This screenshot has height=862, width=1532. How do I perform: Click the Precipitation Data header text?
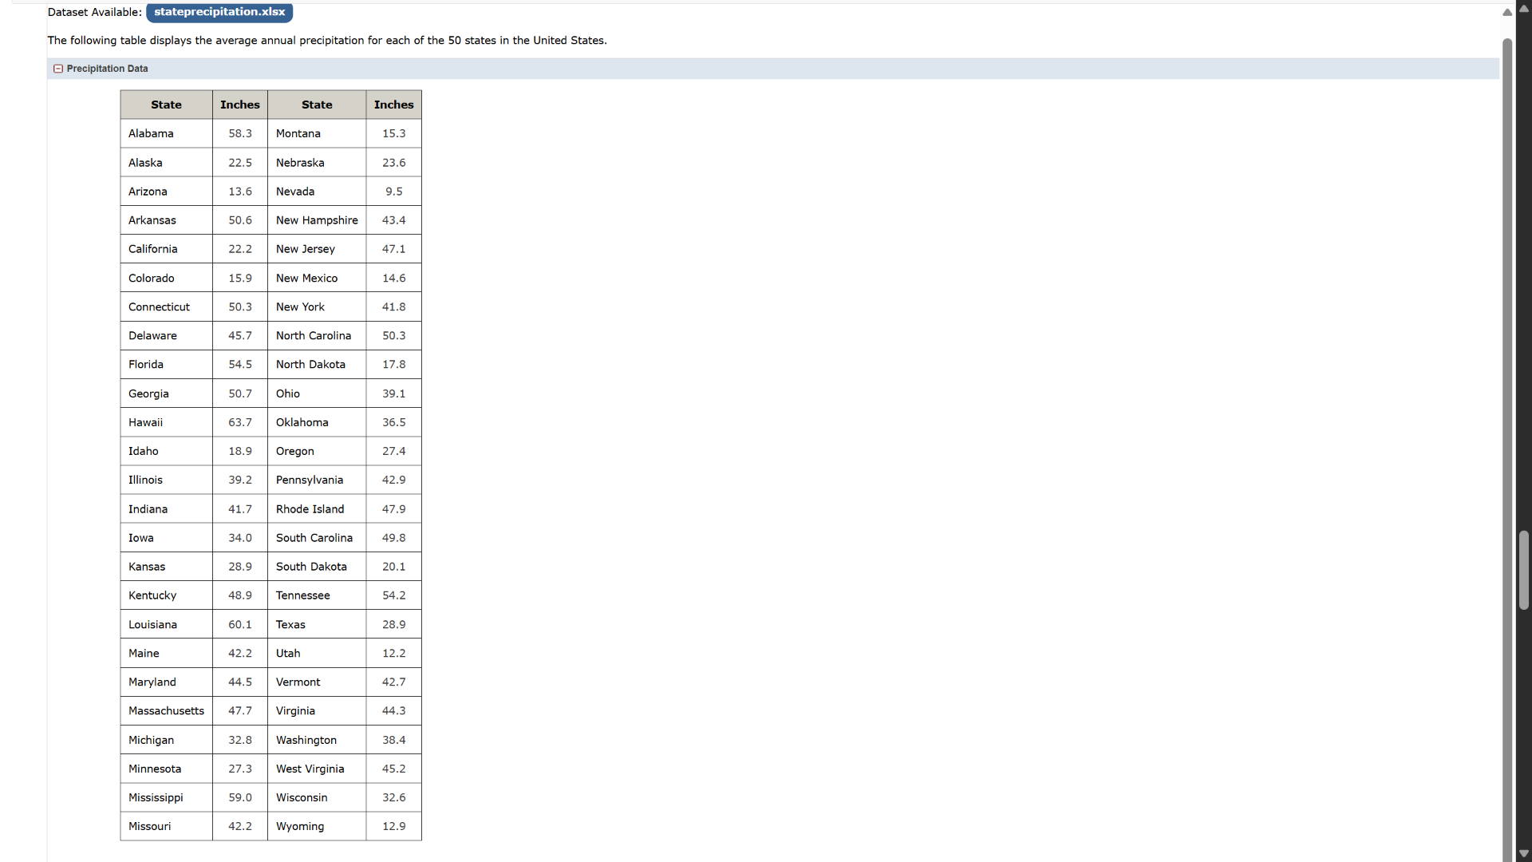(107, 69)
